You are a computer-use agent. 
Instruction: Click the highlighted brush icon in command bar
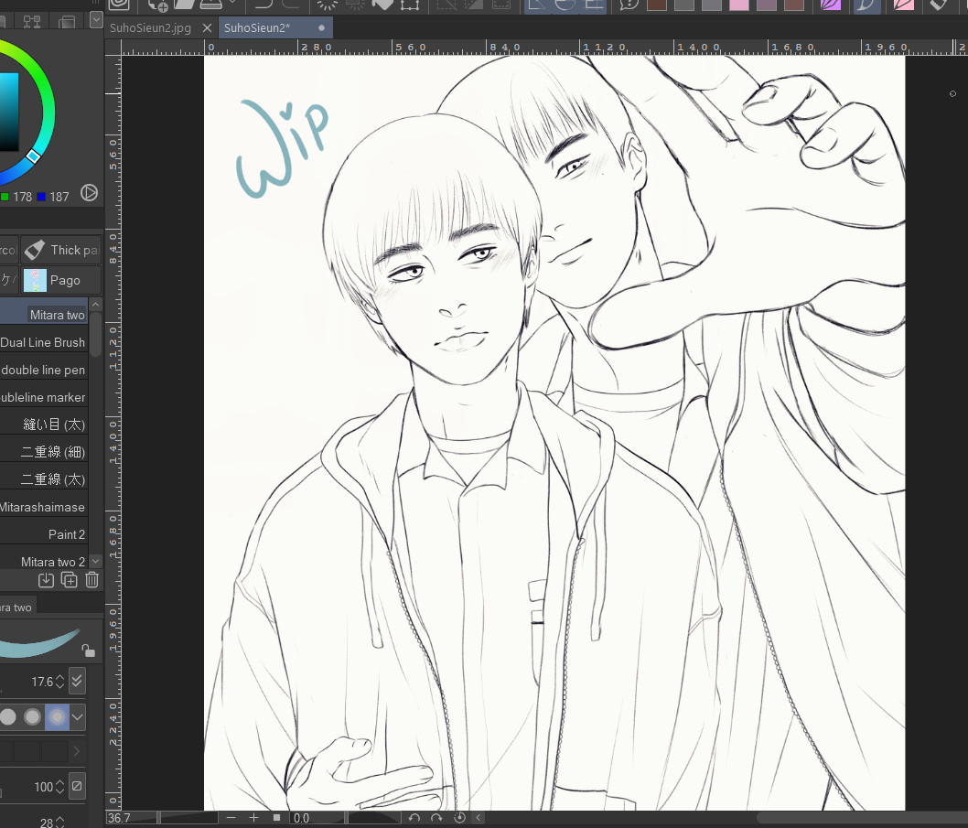coord(866,5)
